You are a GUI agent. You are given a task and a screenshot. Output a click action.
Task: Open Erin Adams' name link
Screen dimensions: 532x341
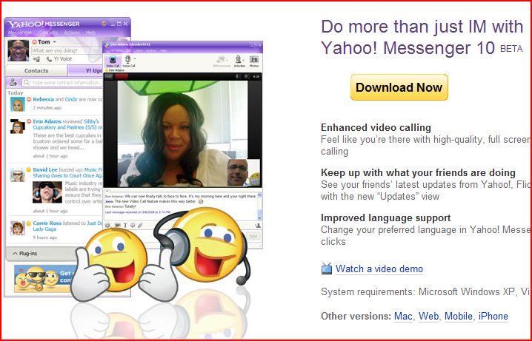click(47, 121)
